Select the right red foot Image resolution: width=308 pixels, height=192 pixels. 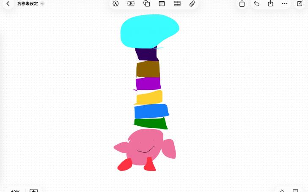pyautogui.click(x=150, y=165)
